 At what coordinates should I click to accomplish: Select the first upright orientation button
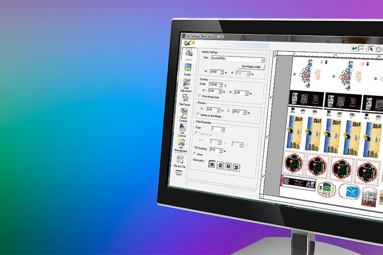pyautogui.click(x=211, y=163)
